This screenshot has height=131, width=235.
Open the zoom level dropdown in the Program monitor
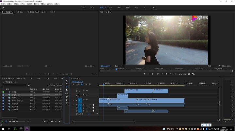coord(119,66)
